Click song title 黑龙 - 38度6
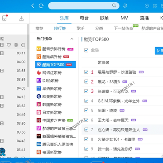 coord(109,82)
